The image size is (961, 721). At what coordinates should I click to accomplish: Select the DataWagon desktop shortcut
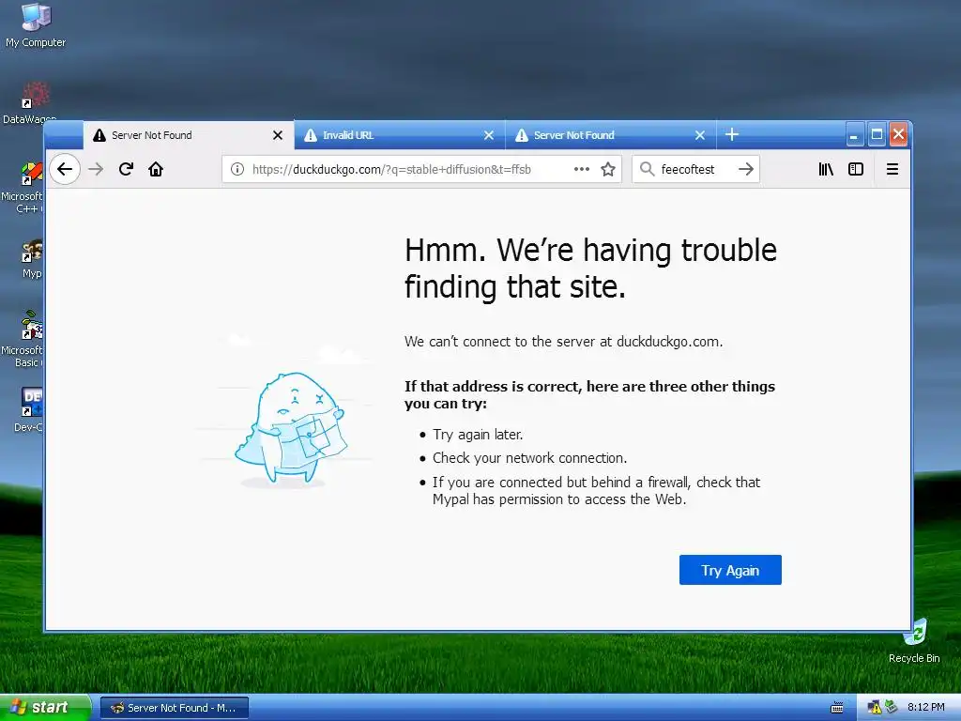pyautogui.click(x=31, y=103)
